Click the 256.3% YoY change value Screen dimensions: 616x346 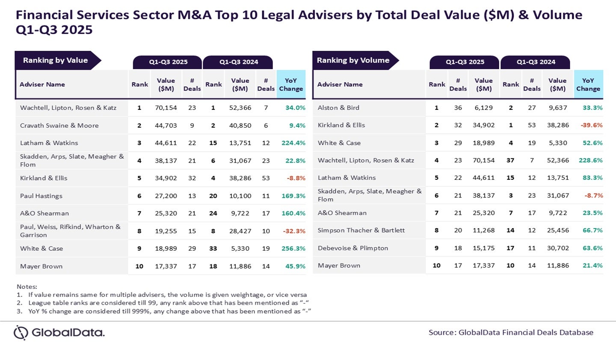click(293, 248)
